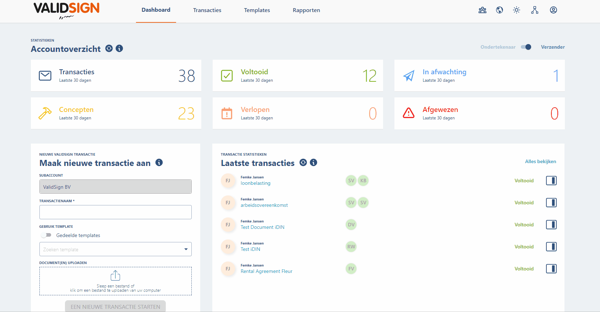Open the Verlopen card title
This screenshot has height=312, width=600.
point(255,109)
